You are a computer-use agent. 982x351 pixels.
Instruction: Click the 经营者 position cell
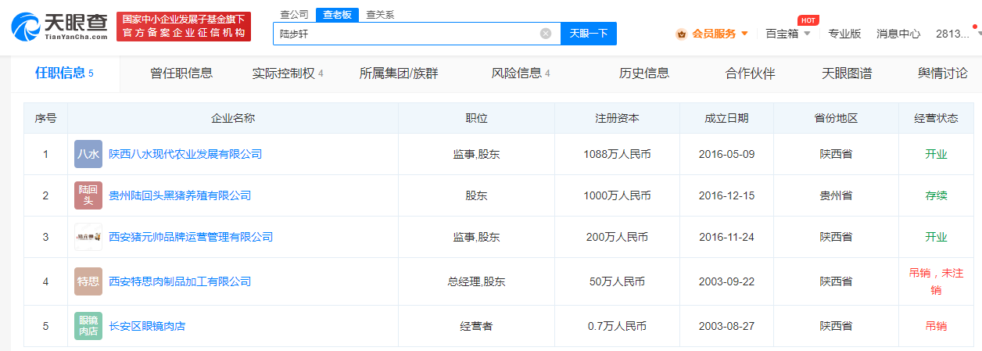pos(477,326)
